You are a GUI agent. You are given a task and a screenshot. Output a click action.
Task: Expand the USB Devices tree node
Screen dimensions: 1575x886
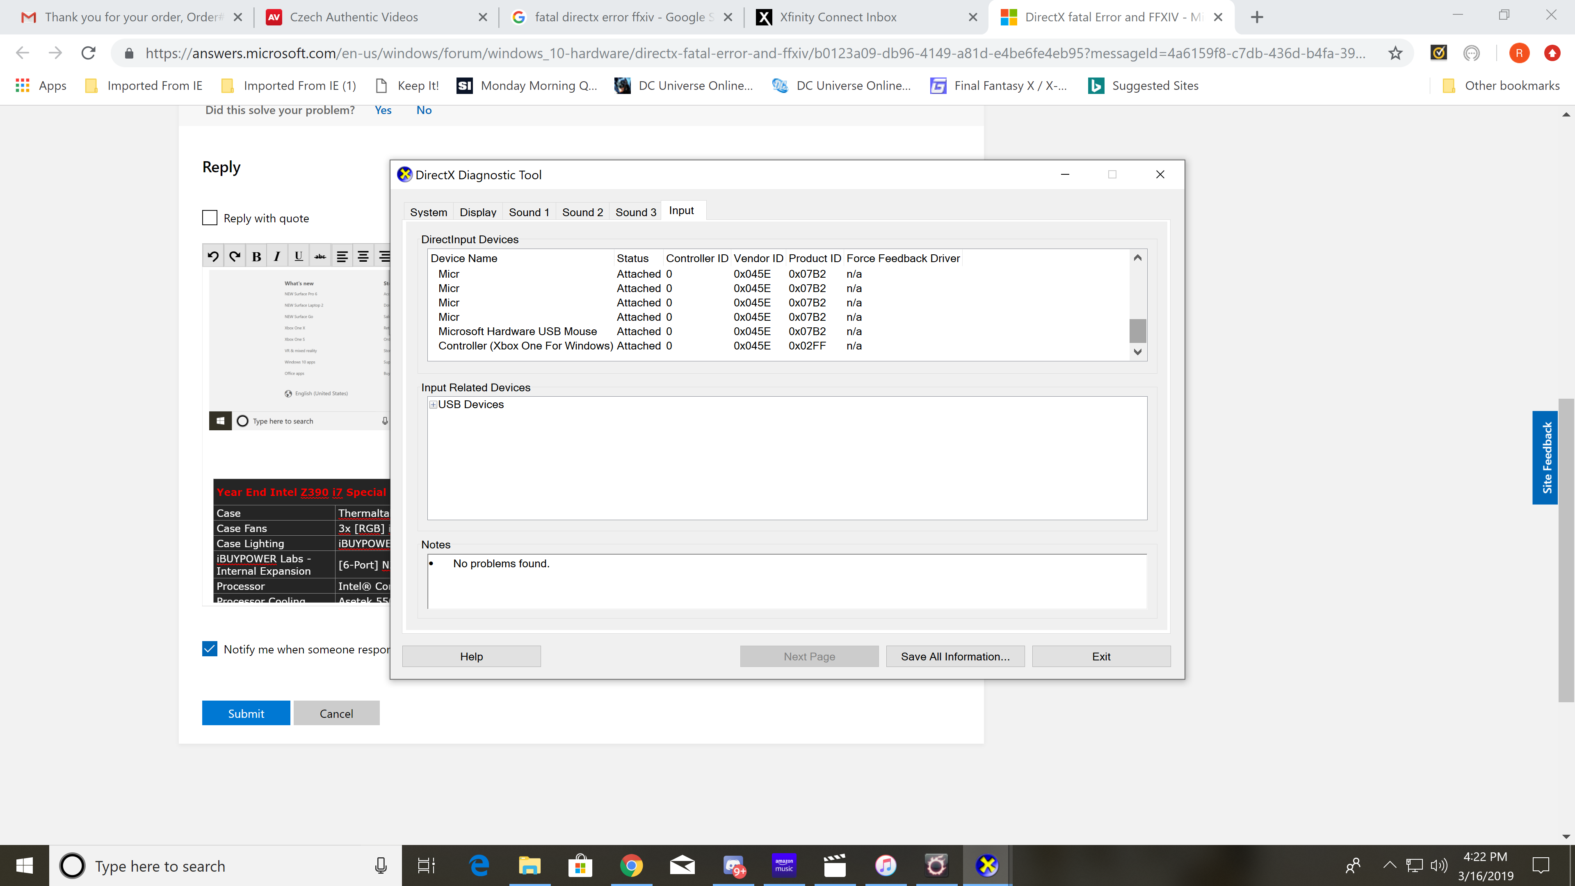[433, 405]
